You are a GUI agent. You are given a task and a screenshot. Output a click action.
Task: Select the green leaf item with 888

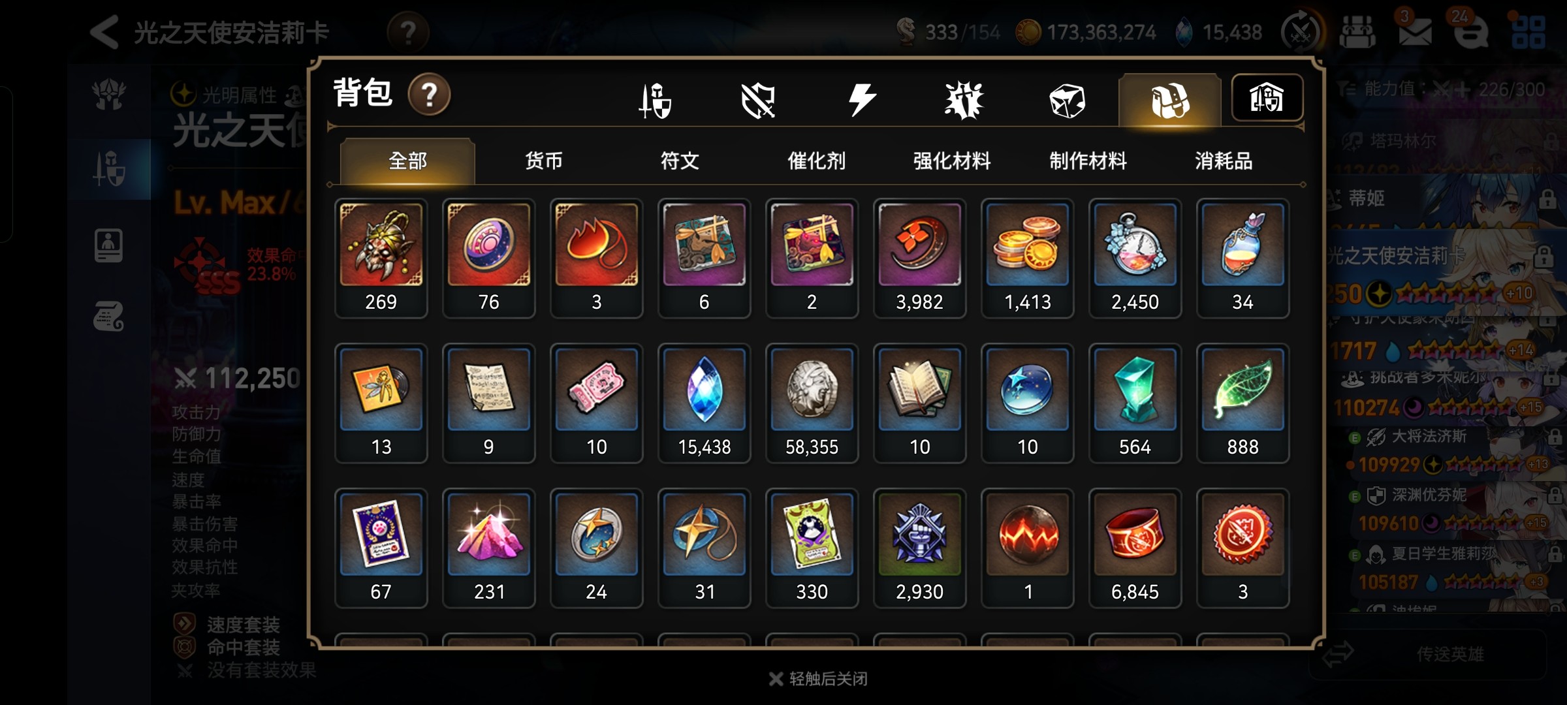tap(1243, 403)
